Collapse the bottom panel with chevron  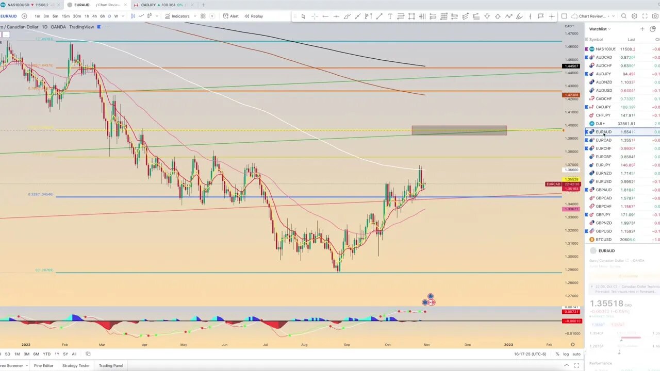(567, 365)
